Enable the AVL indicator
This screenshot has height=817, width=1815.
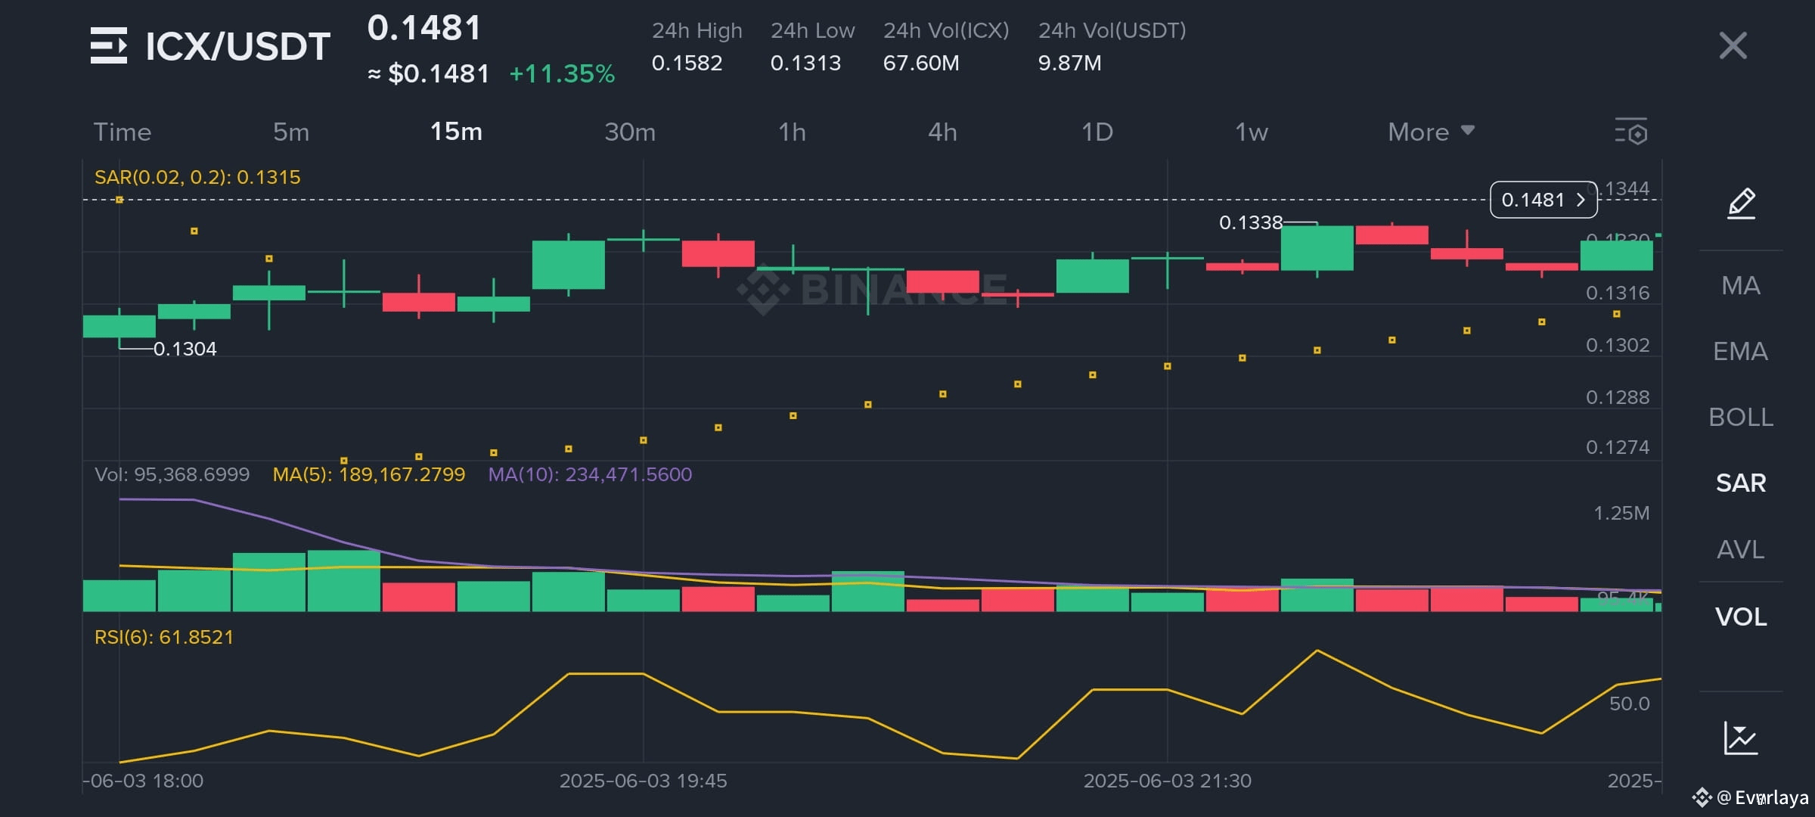pos(1740,549)
